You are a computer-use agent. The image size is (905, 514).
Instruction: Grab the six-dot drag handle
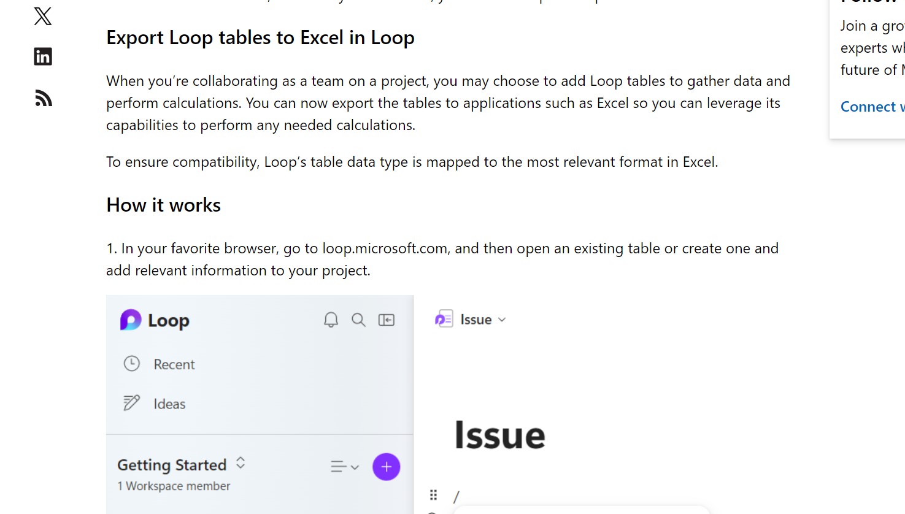pyautogui.click(x=434, y=494)
